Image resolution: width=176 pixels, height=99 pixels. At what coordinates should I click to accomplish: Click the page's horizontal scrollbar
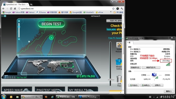[56, 93]
